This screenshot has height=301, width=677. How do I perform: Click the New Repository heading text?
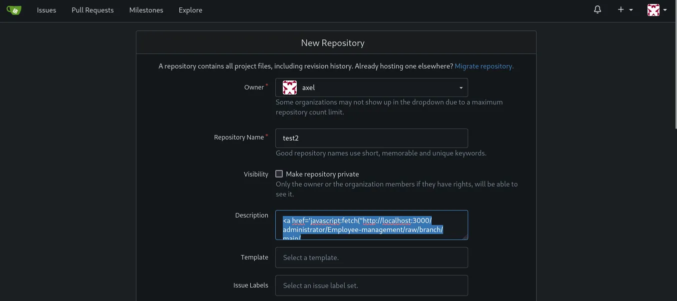point(333,43)
